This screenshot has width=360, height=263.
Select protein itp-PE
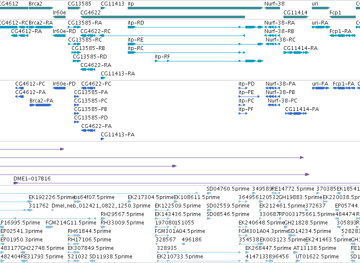[249, 97]
